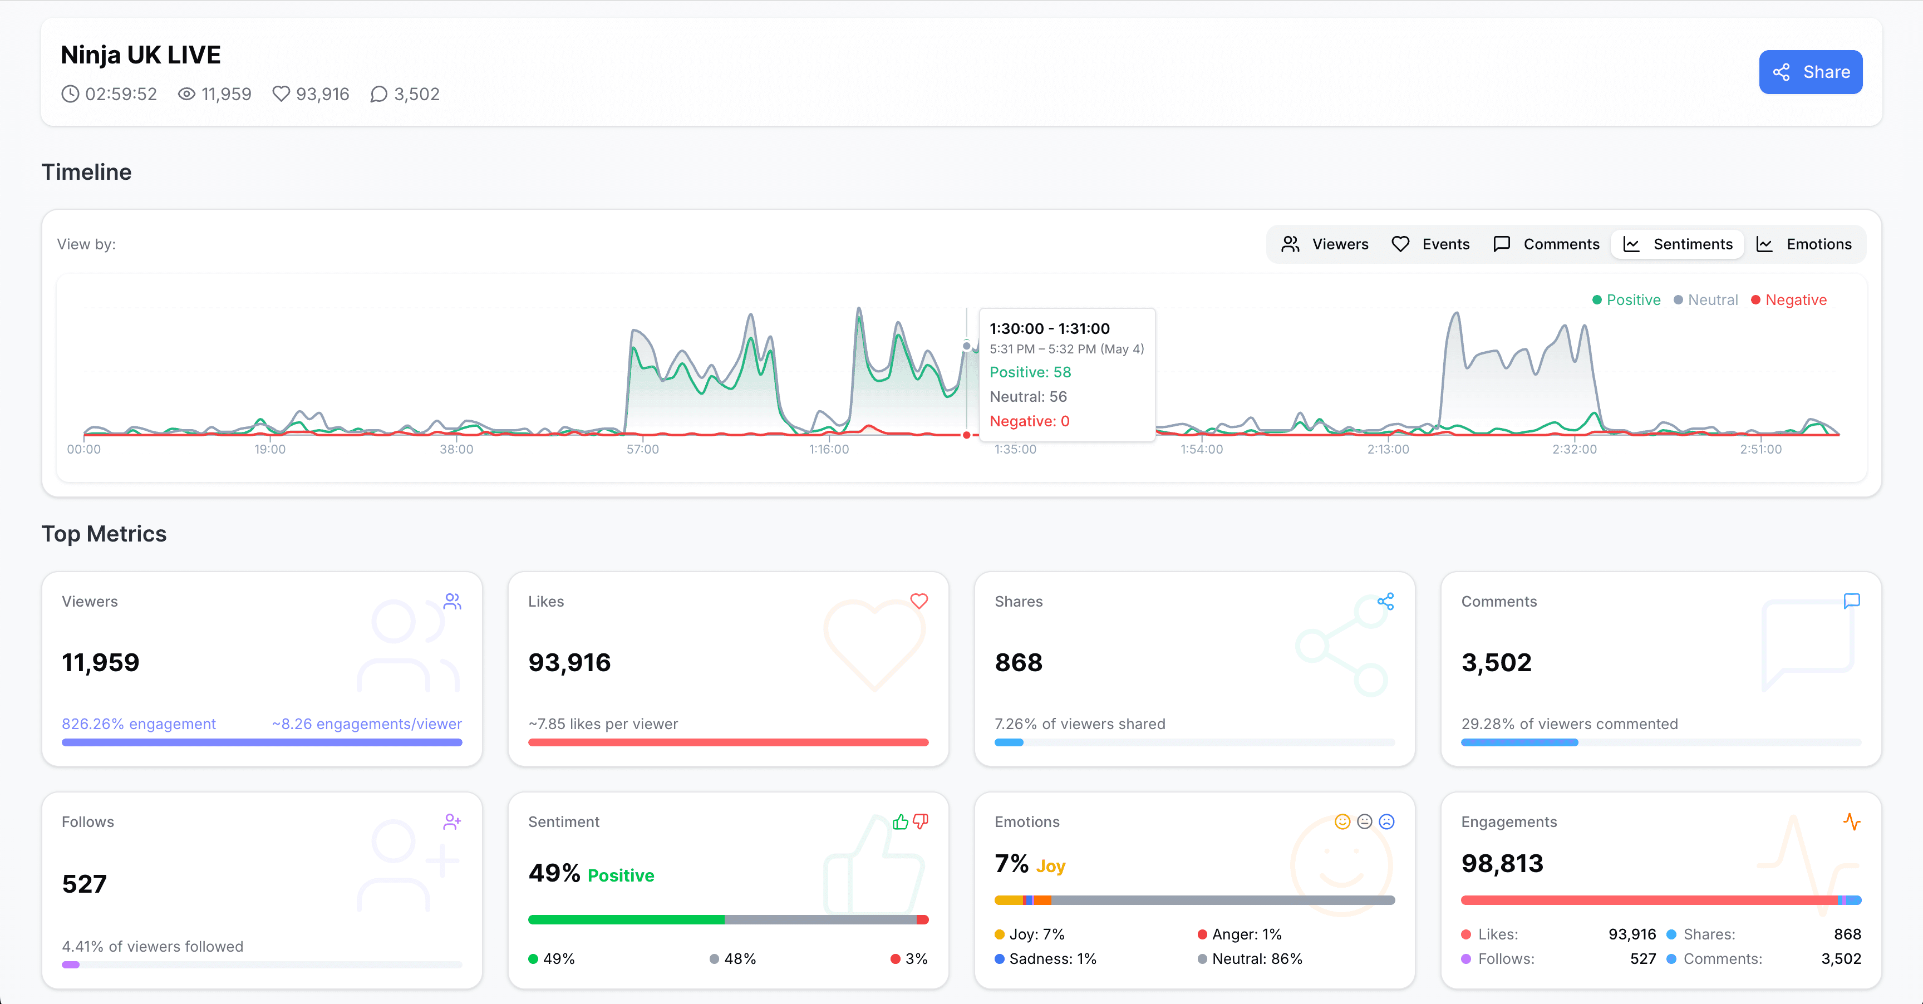Image resolution: width=1923 pixels, height=1004 pixels.
Task: Click the sad face icon in Emotions card
Action: coord(1386,821)
